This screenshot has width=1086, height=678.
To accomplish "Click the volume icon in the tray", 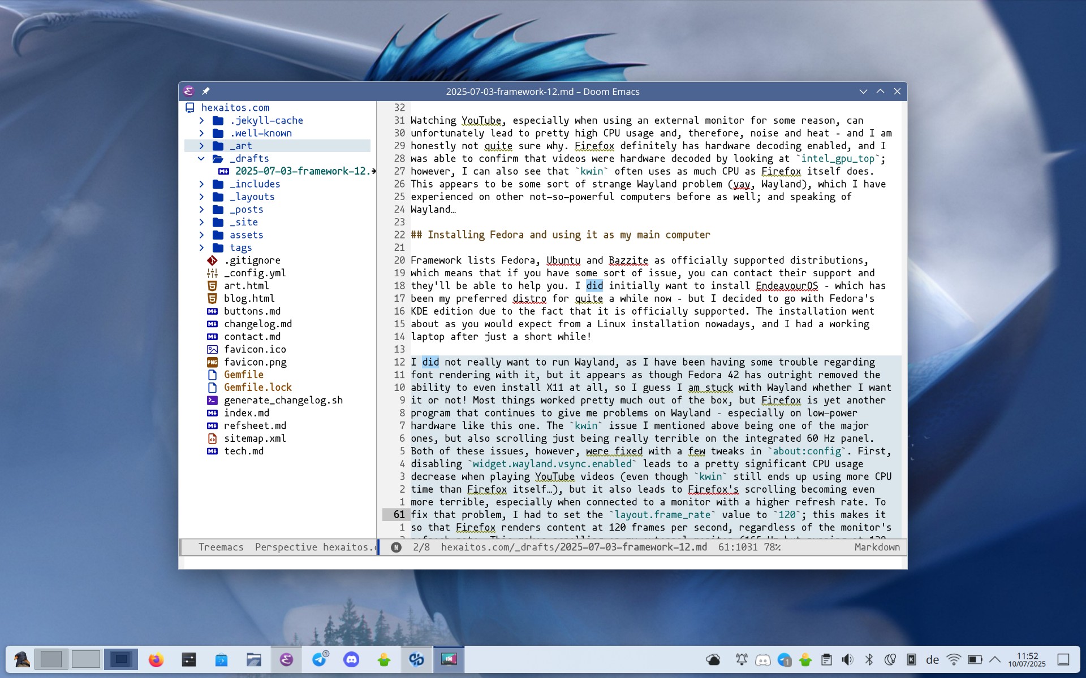I will pos(847,659).
